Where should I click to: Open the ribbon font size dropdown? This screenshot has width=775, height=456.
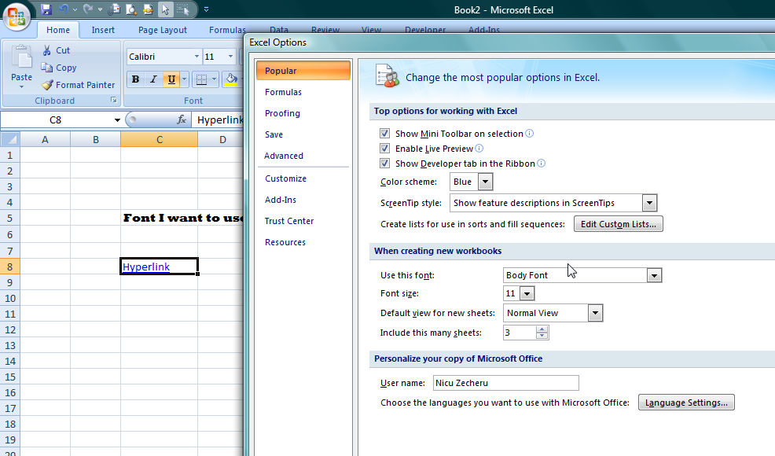[x=230, y=57]
